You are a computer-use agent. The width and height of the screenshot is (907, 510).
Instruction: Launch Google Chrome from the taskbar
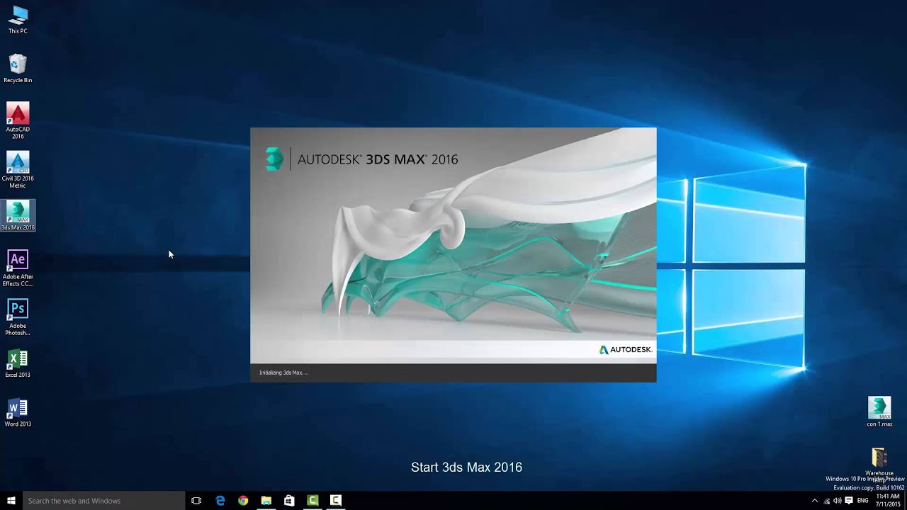[x=243, y=501]
